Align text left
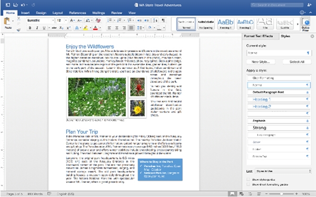Viewport: 316px width, 197px height. click(x=109, y=28)
